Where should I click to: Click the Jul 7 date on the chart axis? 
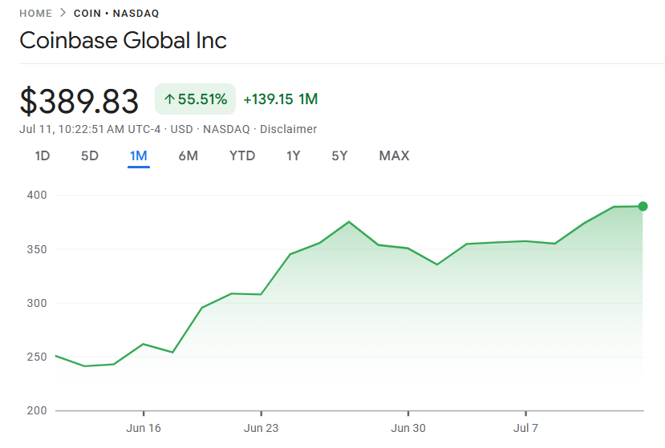525,428
